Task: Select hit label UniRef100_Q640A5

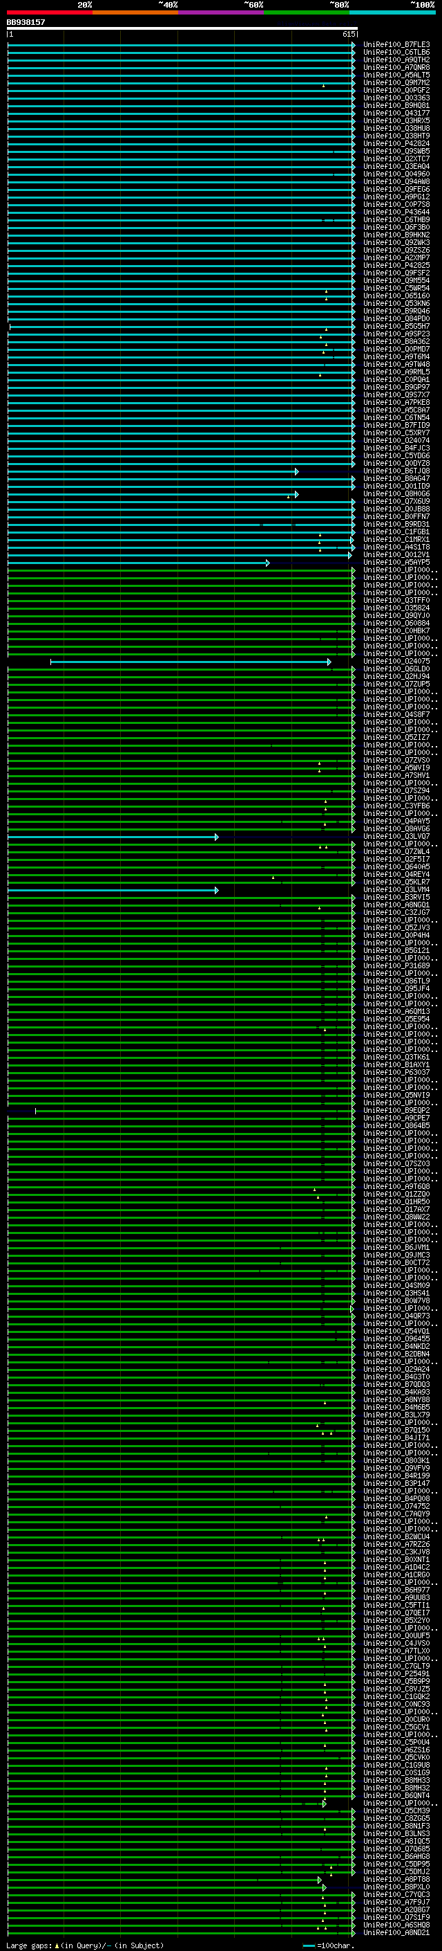Action: [396, 867]
